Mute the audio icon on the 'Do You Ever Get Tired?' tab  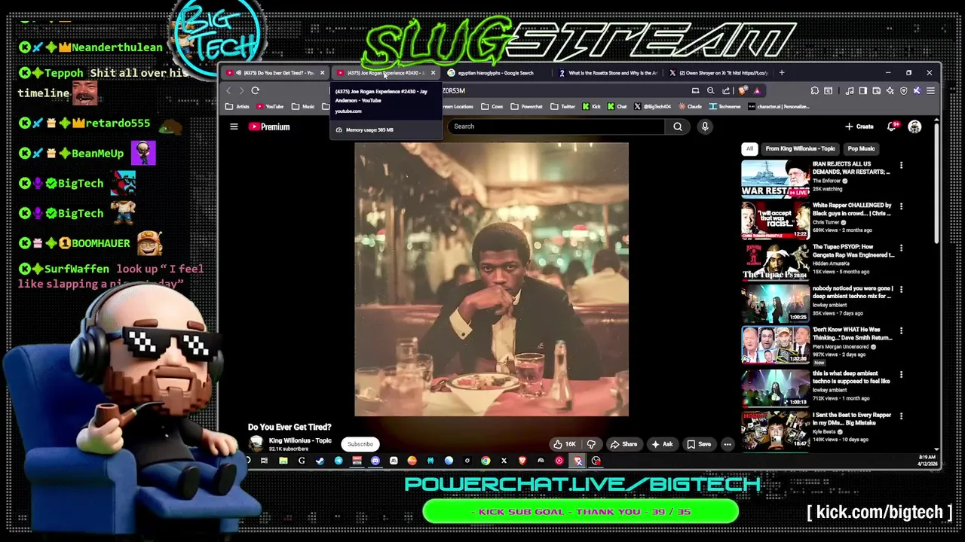(239, 73)
